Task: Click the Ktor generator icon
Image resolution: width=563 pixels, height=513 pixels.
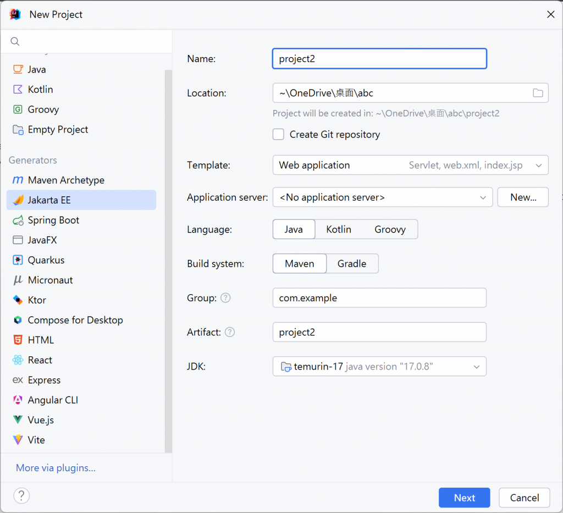Action: click(x=18, y=300)
